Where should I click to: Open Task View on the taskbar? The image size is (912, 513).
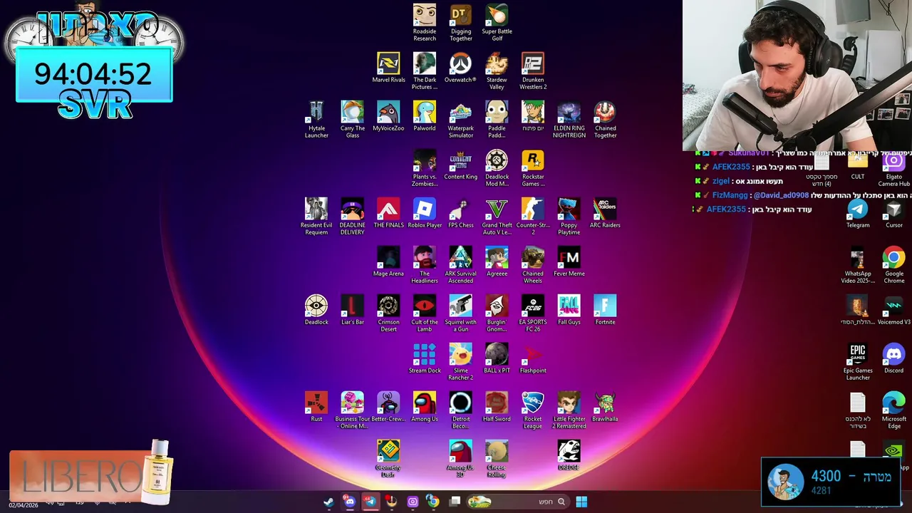pos(455,502)
